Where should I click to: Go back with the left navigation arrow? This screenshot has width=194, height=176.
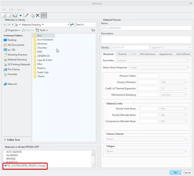click(5, 25)
